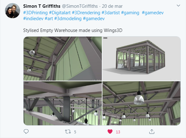Open the #indiedev hashtag

[33, 19]
